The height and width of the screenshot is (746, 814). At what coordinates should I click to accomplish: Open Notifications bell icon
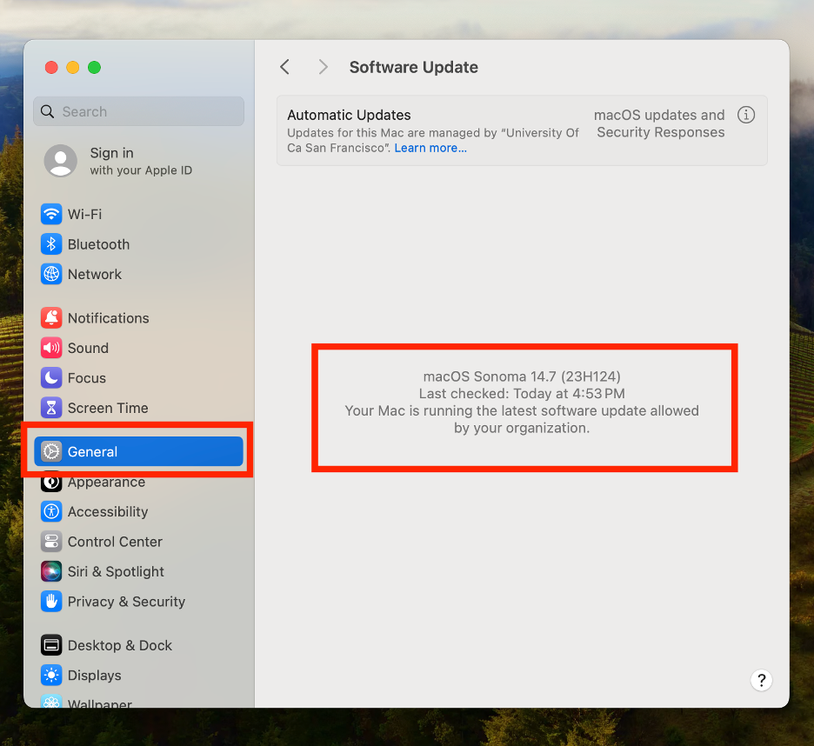(51, 318)
